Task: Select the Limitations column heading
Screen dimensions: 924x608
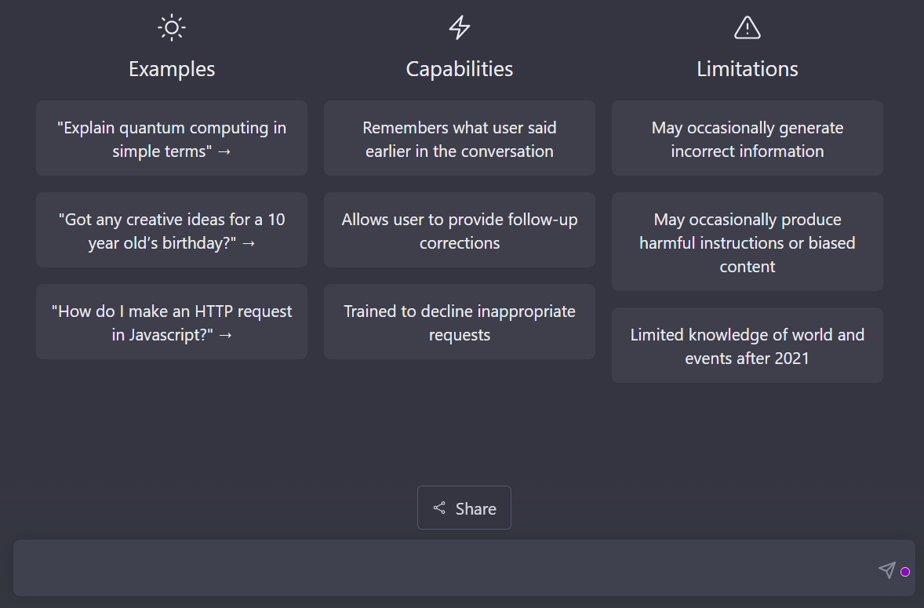Action: tap(747, 69)
